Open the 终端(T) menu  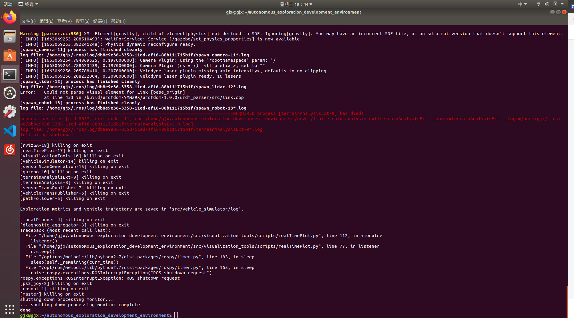tap(100, 21)
